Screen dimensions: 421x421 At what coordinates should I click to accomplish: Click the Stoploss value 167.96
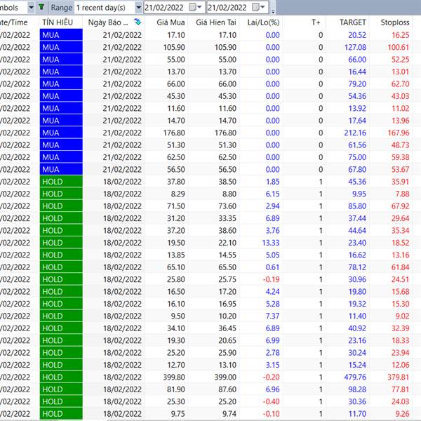click(x=399, y=133)
